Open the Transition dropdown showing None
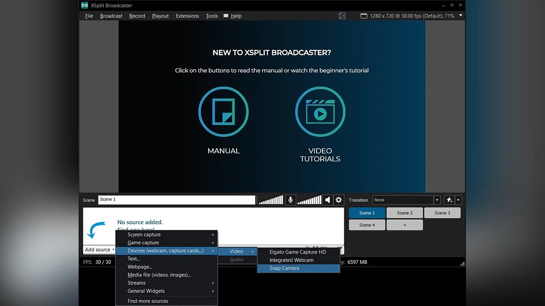Screen dimensions: 545x306 click(x=406, y=200)
